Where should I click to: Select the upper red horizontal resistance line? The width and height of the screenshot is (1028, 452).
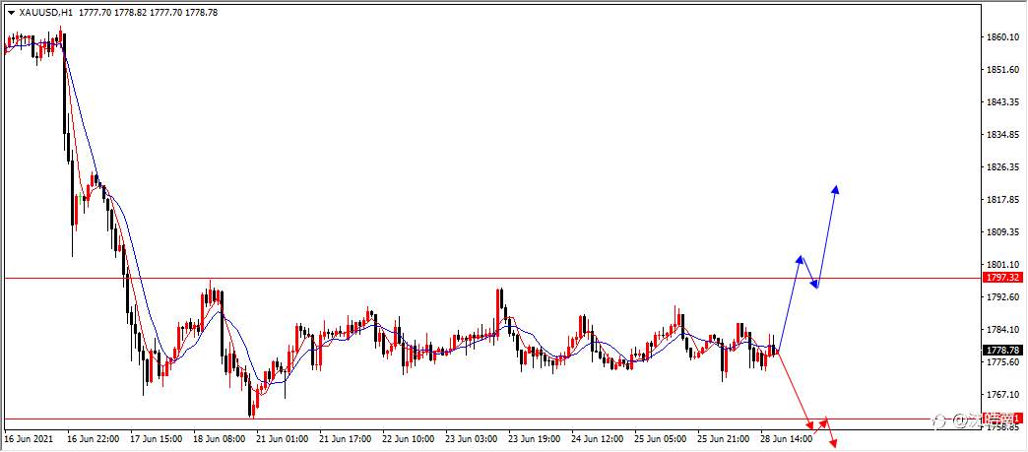click(490, 278)
